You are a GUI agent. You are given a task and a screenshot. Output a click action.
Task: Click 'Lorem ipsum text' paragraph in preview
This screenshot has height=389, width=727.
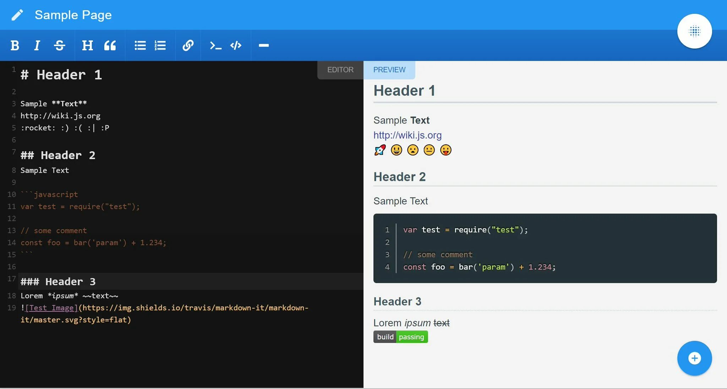tap(411, 323)
